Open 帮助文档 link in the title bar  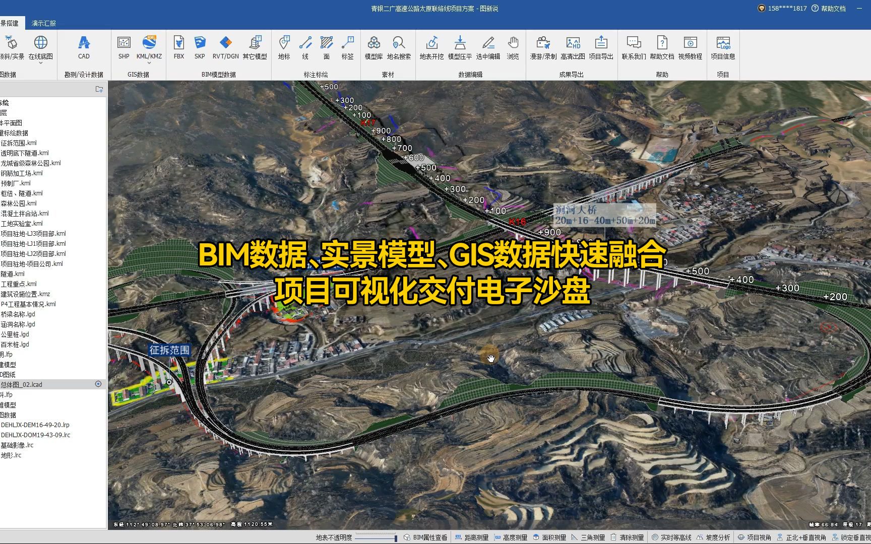click(x=829, y=9)
